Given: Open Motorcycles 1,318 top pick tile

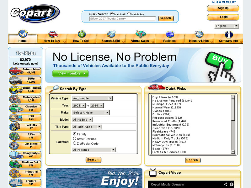Looking at the screenshot, I should click(25, 99).
